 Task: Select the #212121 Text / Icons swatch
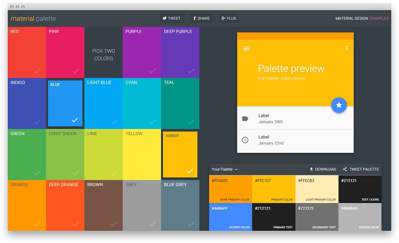360,189
